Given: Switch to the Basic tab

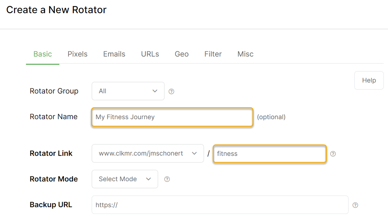Looking at the screenshot, I should [43, 54].
